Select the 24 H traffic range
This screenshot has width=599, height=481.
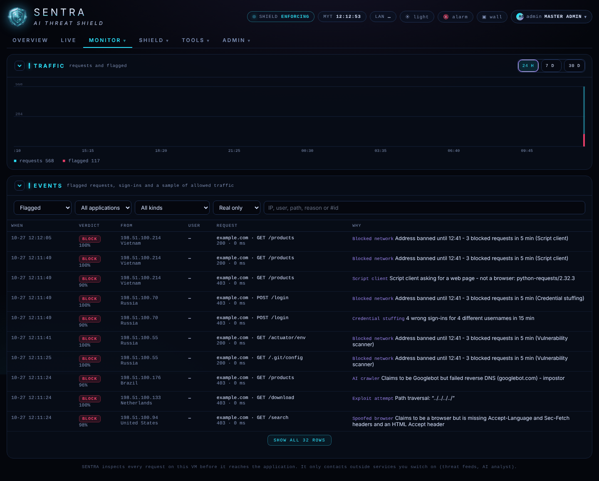[528, 66]
